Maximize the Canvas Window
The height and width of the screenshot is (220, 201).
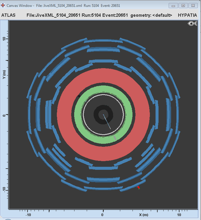point(183,5)
